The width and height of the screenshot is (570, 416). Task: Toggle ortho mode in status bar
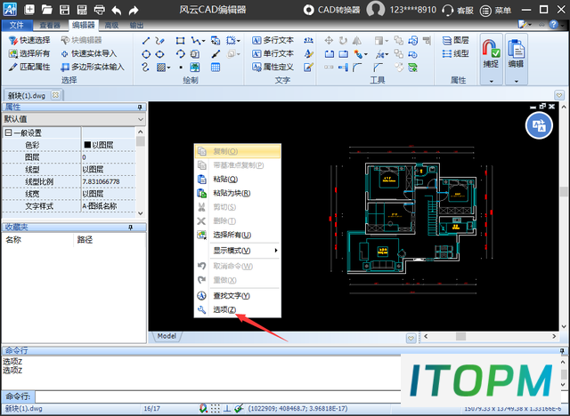227,409
